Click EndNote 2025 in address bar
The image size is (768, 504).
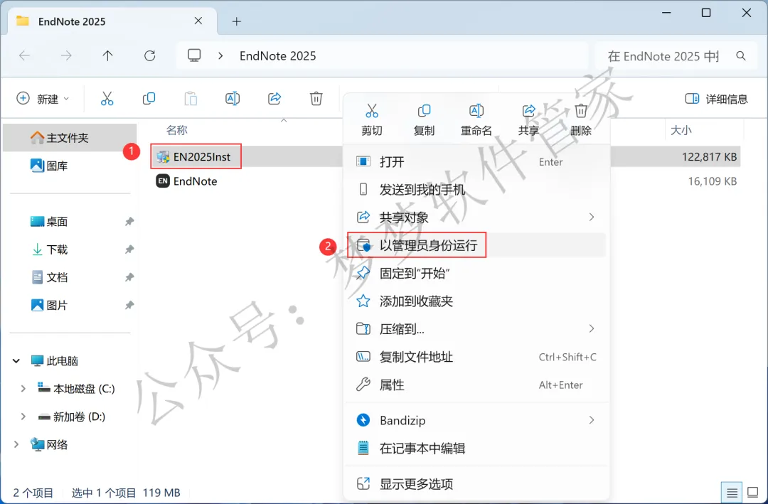[x=278, y=56]
